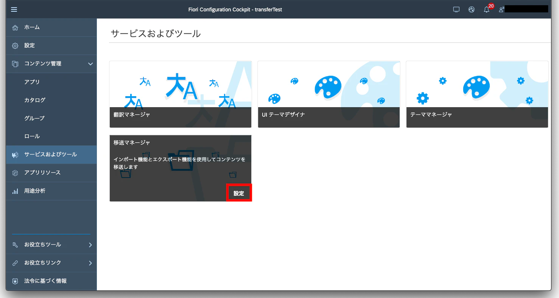Click the badge icon beside 法令に基づく情報
Screen dimensions: 559x298
[x=15, y=281]
